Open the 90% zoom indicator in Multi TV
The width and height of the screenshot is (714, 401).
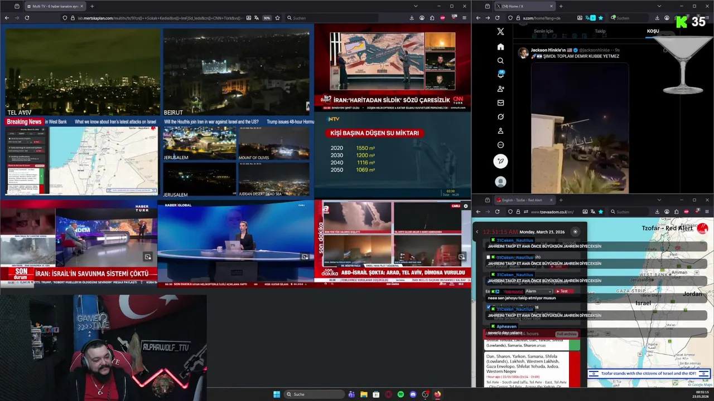pos(267,18)
